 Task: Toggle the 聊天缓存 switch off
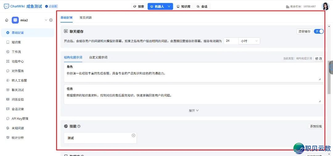click(319, 32)
